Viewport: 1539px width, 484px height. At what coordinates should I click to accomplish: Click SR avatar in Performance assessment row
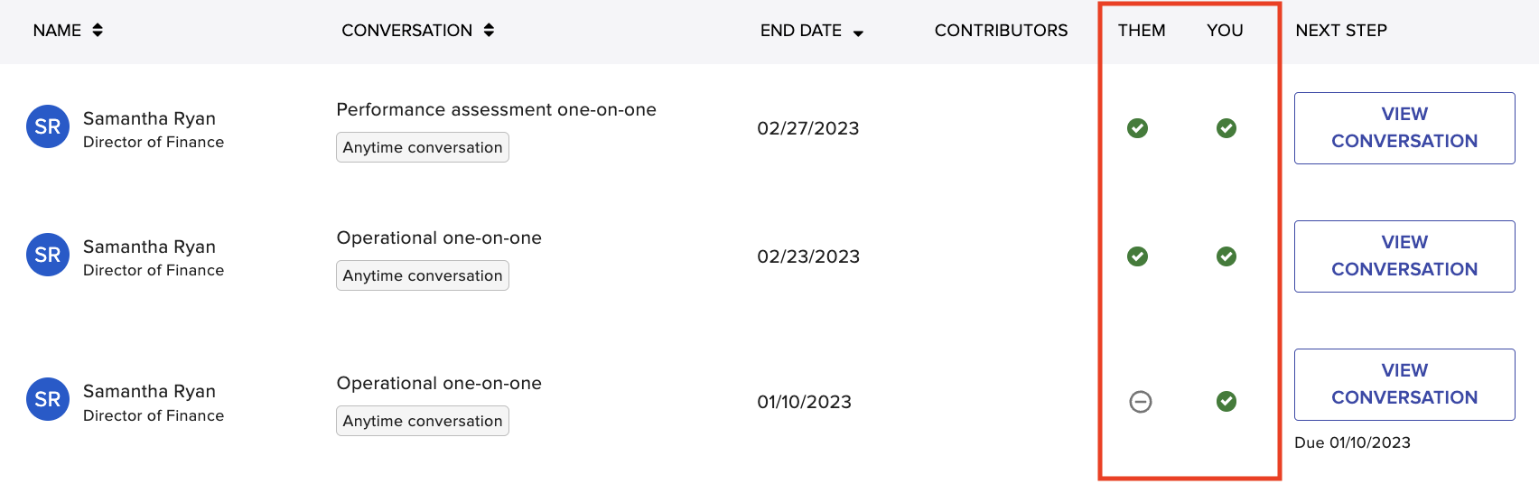coord(48,126)
